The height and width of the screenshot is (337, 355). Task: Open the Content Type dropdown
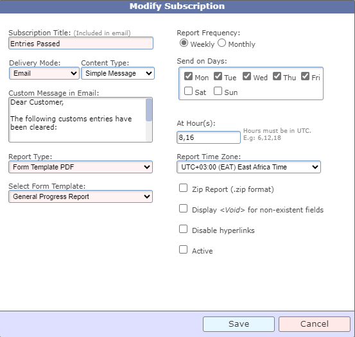pyautogui.click(x=117, y=73)
